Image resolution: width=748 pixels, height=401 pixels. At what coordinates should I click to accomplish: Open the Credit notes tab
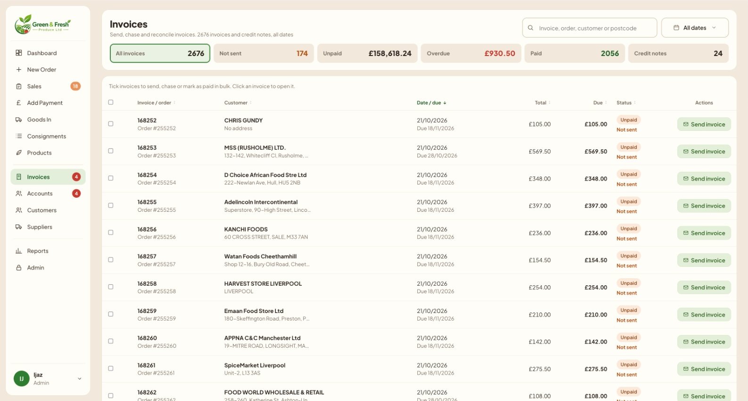678,53
